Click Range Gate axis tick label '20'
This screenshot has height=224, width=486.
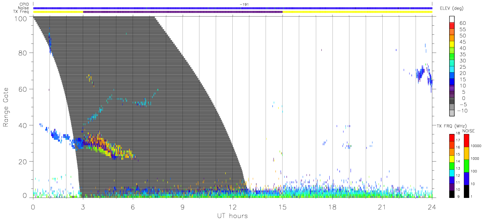pyautogui.click(x=23, y=162)
